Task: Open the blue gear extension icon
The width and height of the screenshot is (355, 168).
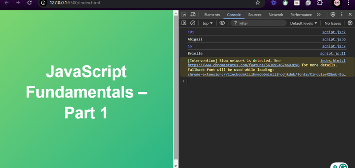Action: tap(274, 3)
